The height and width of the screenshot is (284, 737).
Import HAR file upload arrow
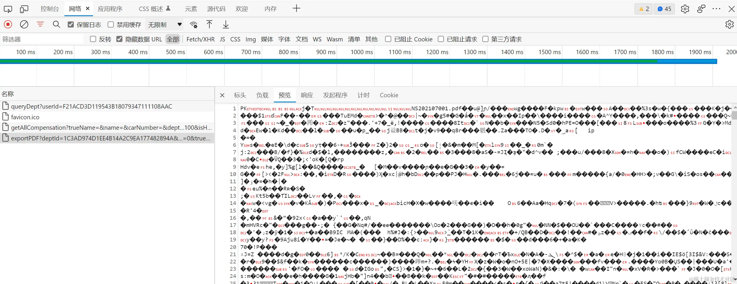click(209, 25)
